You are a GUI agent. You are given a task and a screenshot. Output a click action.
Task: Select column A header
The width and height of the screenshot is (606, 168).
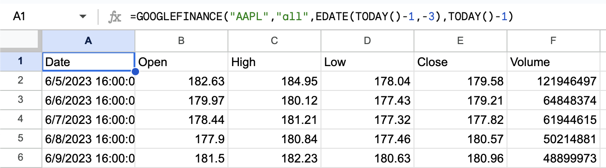(89, 40)
